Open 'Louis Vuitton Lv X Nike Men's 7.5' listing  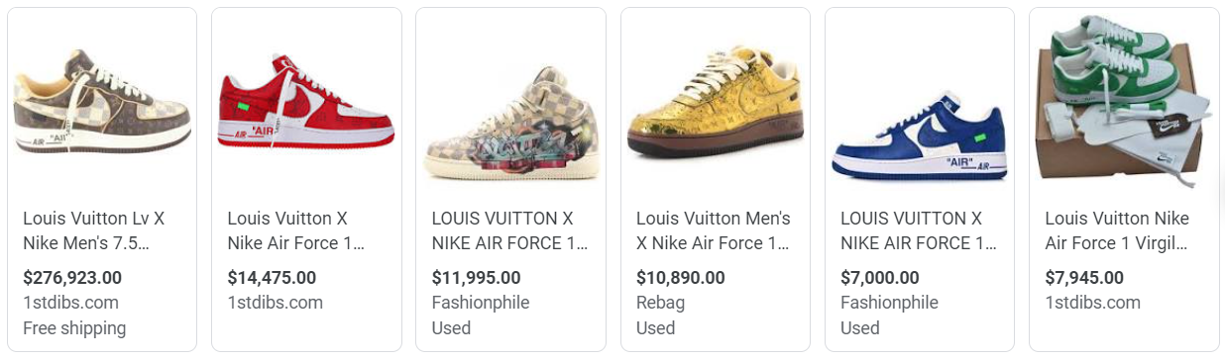point(94,230)
